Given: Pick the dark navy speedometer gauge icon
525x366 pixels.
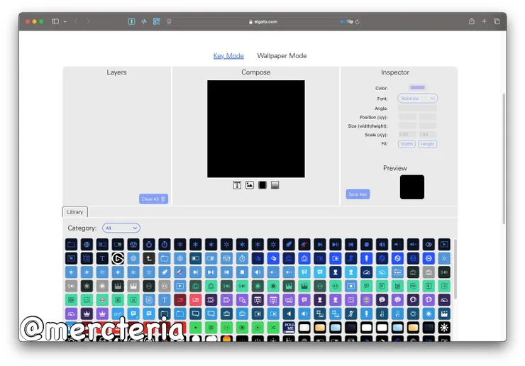Looking at the screenshot, I should [366, 272].
